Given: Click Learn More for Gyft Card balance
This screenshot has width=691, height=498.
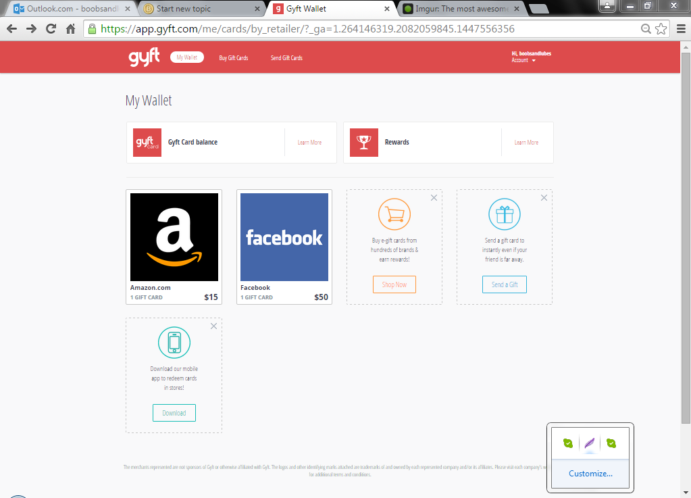Looking at the screenshot, I should tap(309, 143).
